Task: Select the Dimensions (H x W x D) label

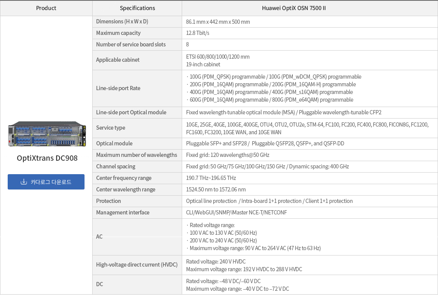Action: click(x=122, y=21)
